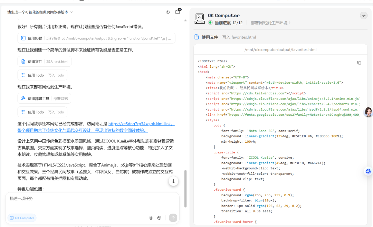Click the send arrow button
Viewport: 373px width, 227px height.
pyautogui.click(x=173, y=218)
